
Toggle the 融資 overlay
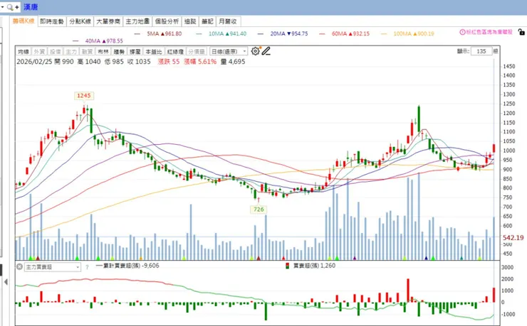pyautogui.click(x=87, y=51)
